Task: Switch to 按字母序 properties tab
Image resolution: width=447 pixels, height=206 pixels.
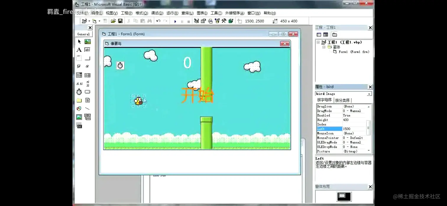Action: pos(324,100)
